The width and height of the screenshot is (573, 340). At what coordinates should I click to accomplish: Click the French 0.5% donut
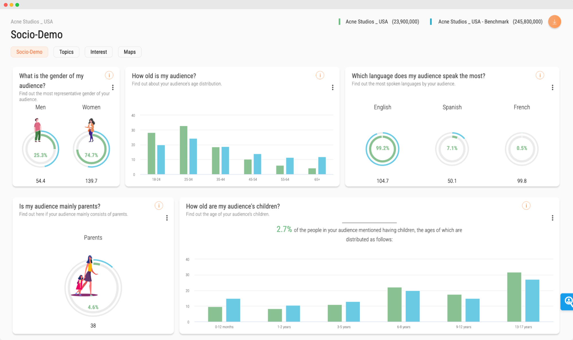click(x=522, y=149)
